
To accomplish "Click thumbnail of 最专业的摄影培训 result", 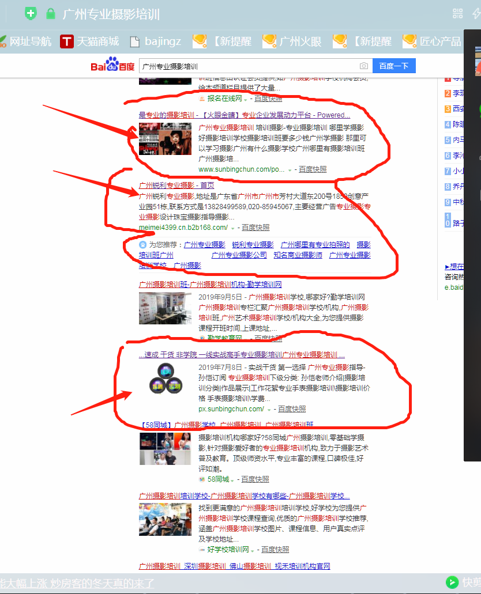I will 165,139.
